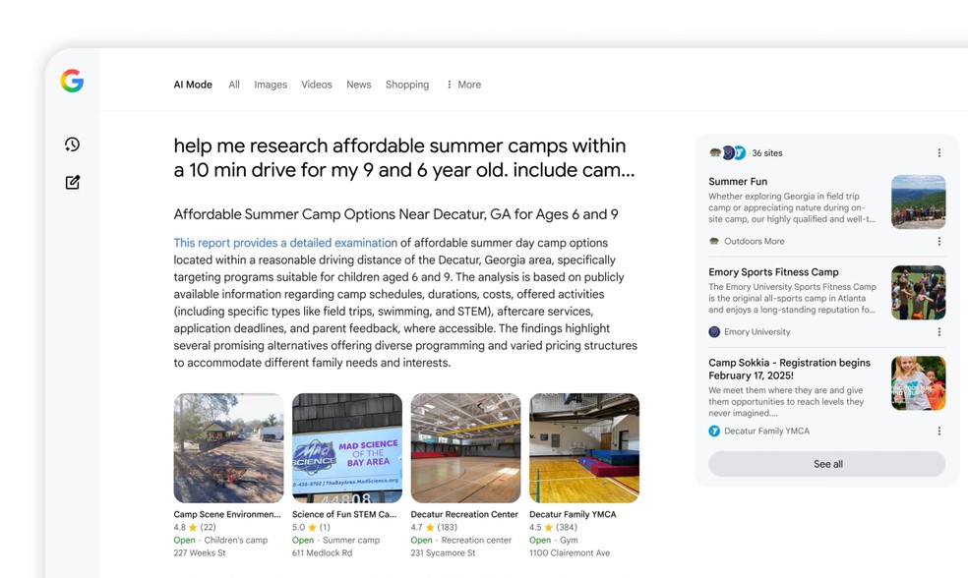The image size is (968, 578).
Task: Switch to the Images tab
Action: point(271,85)
